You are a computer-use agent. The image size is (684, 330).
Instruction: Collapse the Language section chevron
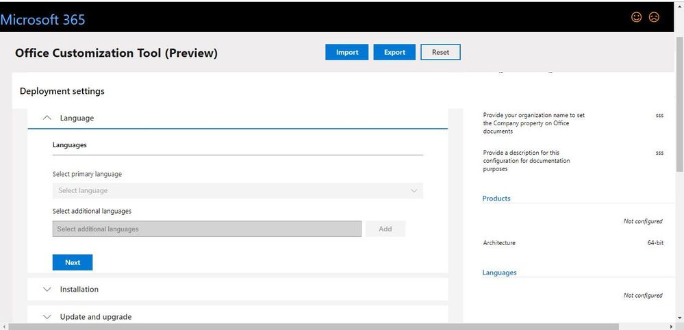pos(47,118)
